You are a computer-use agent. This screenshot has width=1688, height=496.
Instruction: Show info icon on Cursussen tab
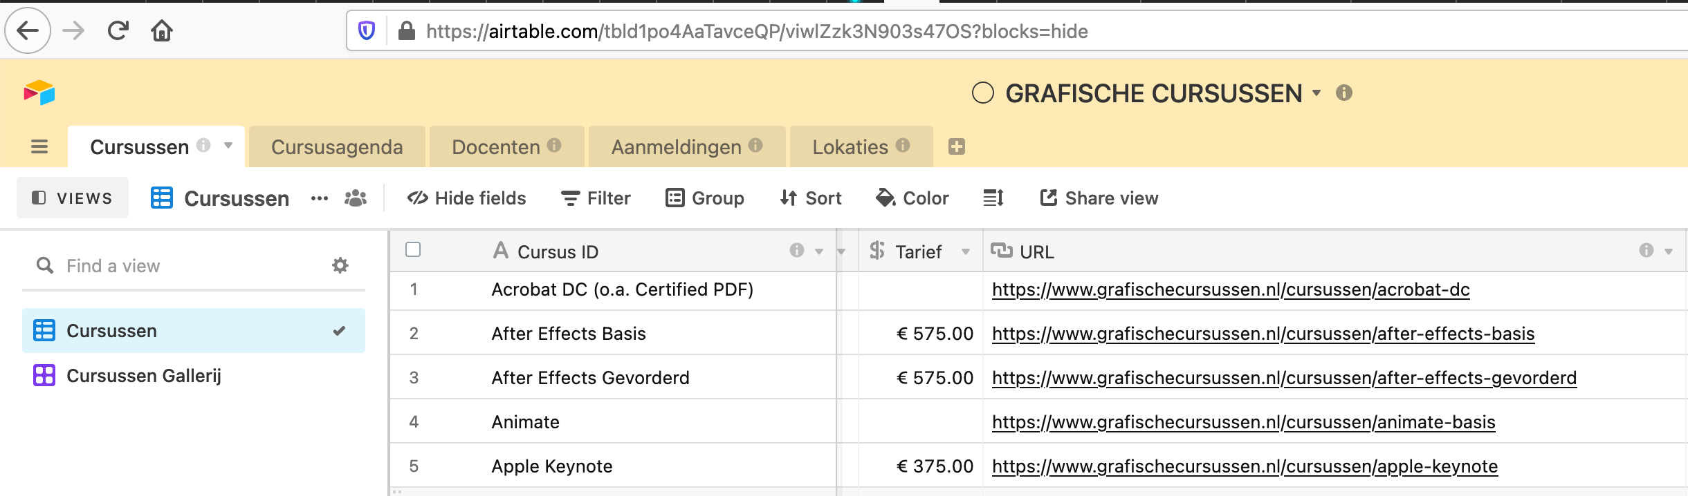click(x=203, y=145)
